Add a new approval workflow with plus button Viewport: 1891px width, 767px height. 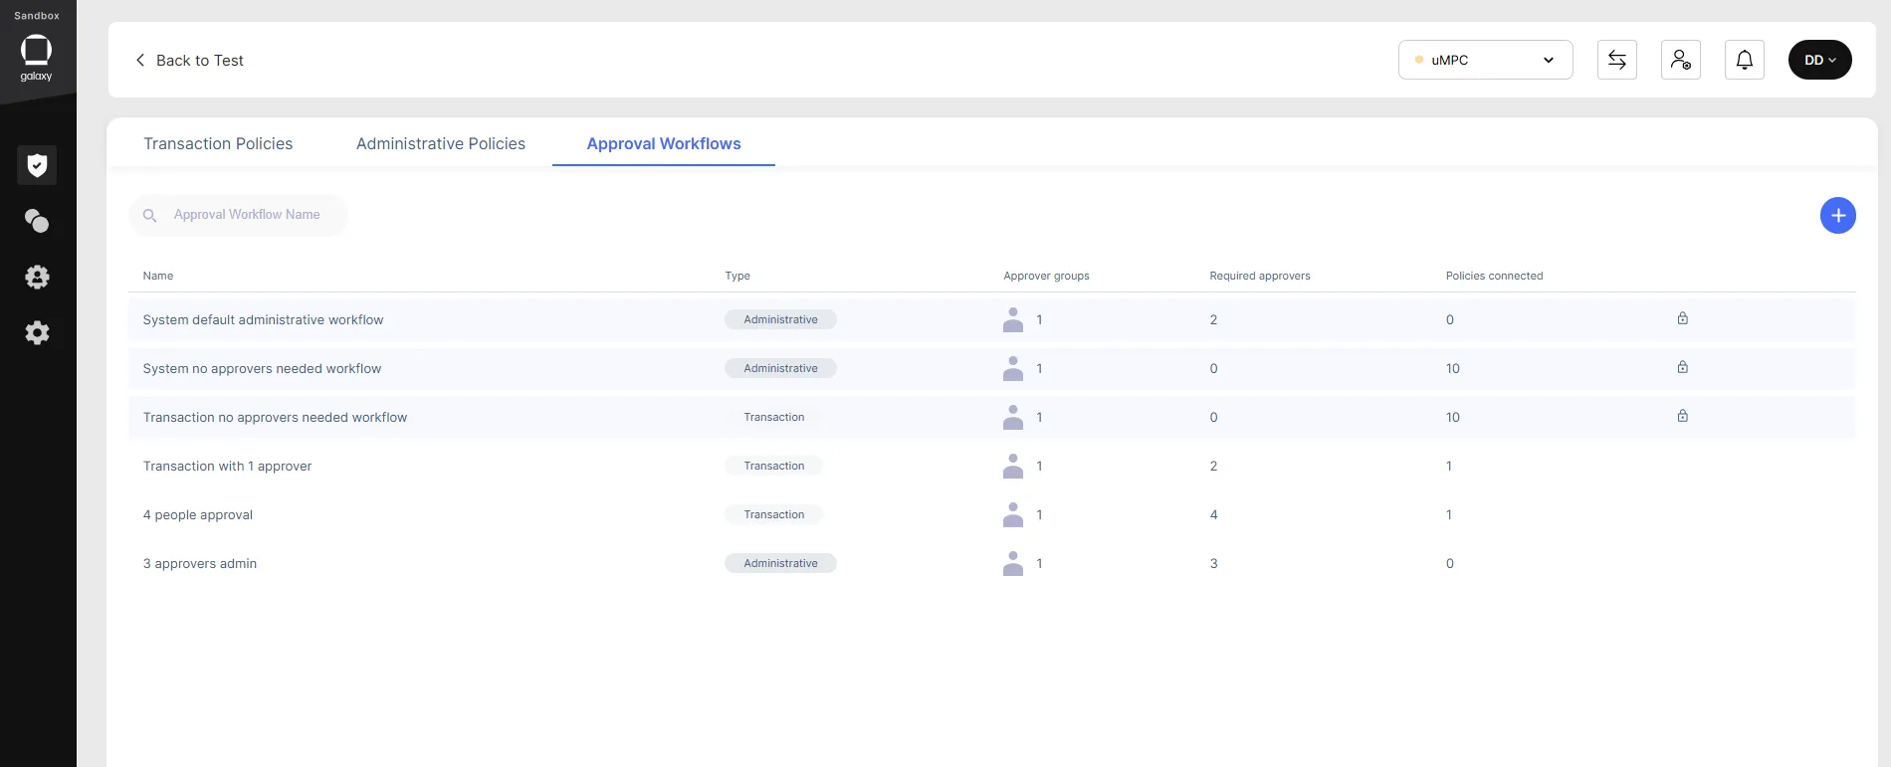1838,216
